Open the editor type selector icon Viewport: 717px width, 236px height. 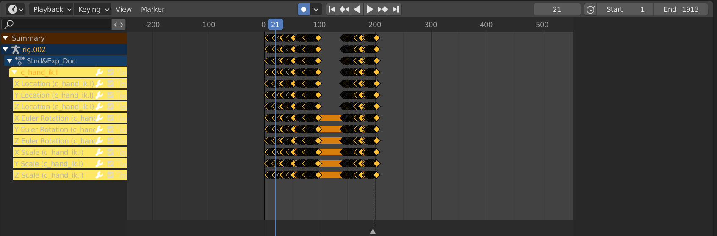[15, 9]
